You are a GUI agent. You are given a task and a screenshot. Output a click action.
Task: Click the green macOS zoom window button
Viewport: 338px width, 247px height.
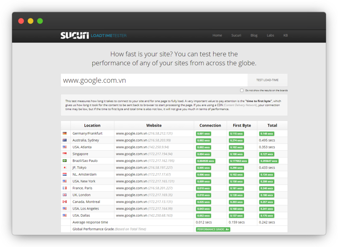(x=40, y=21)
